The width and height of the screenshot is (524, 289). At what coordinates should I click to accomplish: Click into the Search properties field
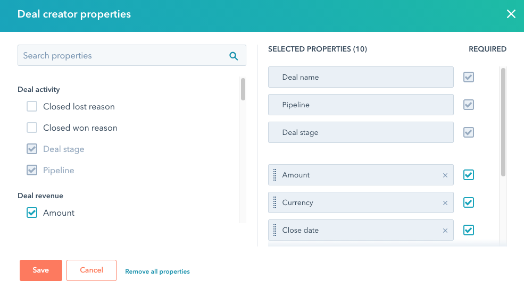132,55
